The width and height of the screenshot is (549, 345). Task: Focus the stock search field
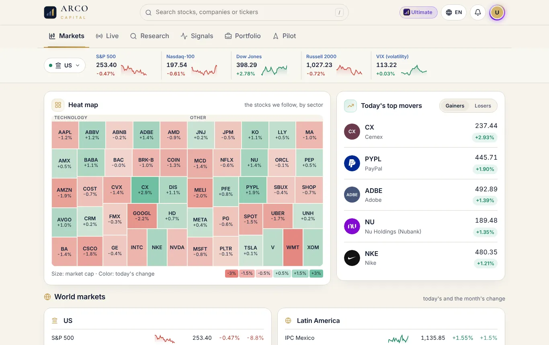point(244,12)
